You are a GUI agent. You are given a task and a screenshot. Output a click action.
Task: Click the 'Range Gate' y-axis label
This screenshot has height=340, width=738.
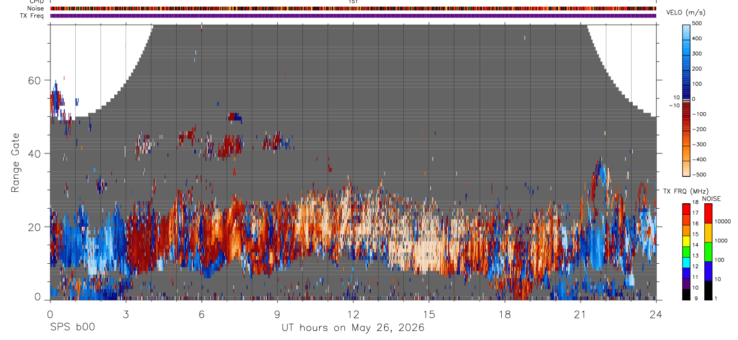[15, 162]
